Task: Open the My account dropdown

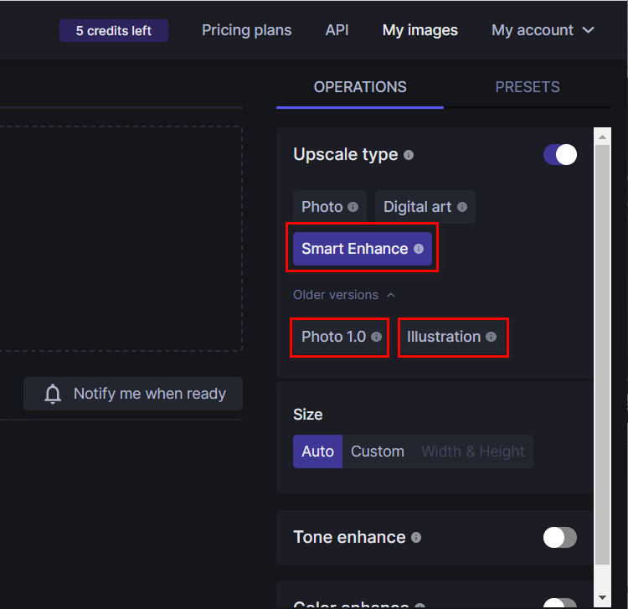Action: coord(543,30)
